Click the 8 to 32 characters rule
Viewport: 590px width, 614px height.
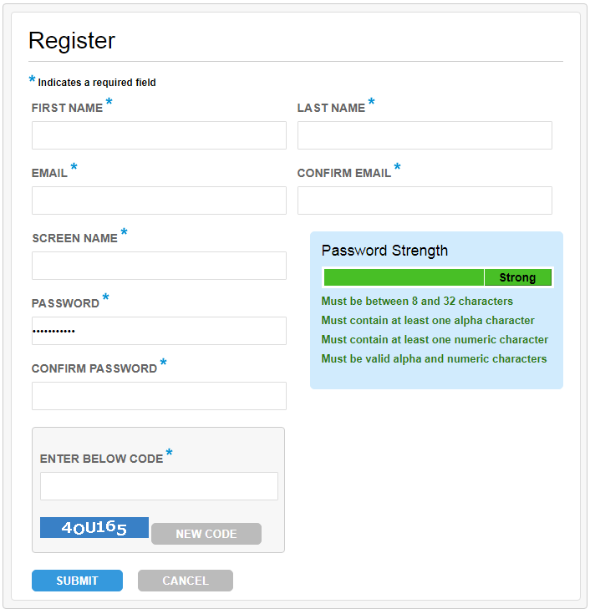[x=417, y=301]
